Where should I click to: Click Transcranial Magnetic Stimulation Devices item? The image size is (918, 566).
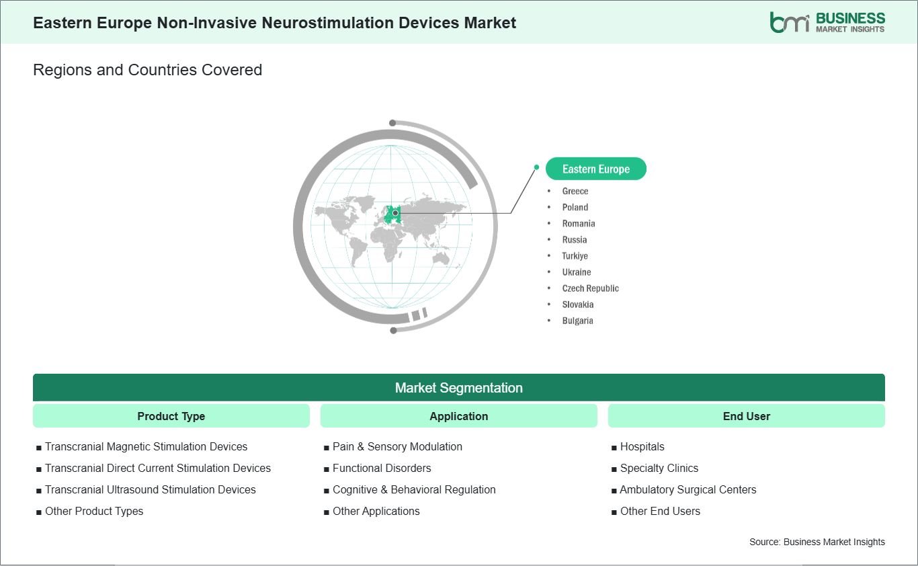coord(146,446)
